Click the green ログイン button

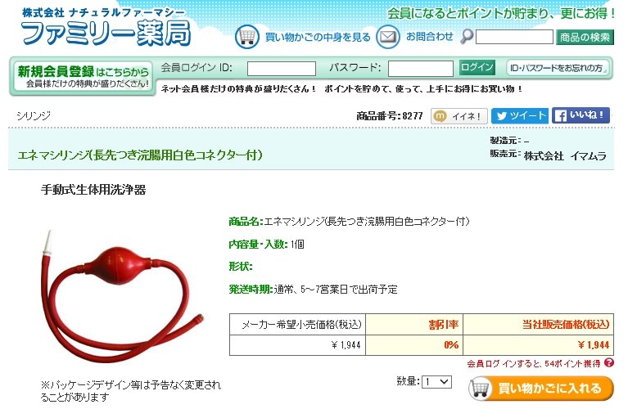pos(477,67)
